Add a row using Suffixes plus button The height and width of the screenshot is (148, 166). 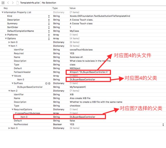[x=46, y=83]
